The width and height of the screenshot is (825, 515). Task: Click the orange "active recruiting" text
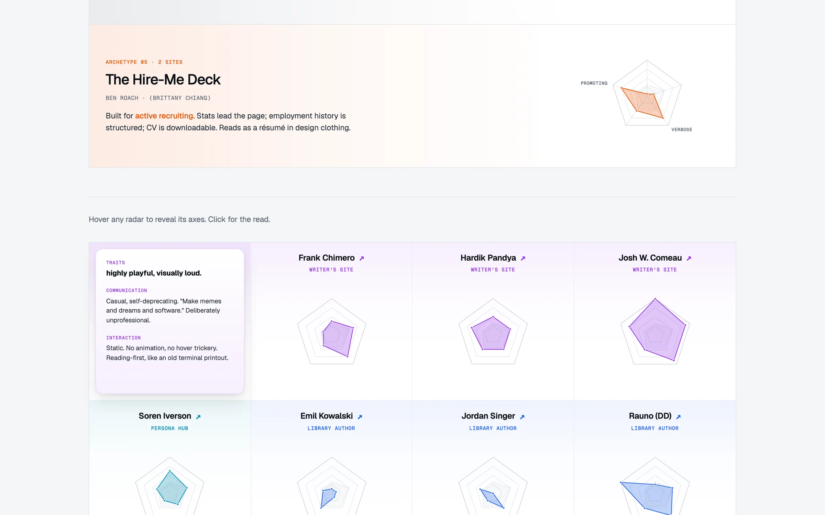pos(164,116)
